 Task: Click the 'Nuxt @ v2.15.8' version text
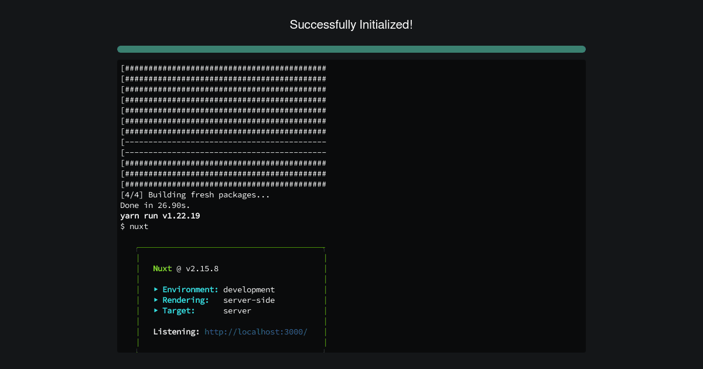[x=186, y=269]
